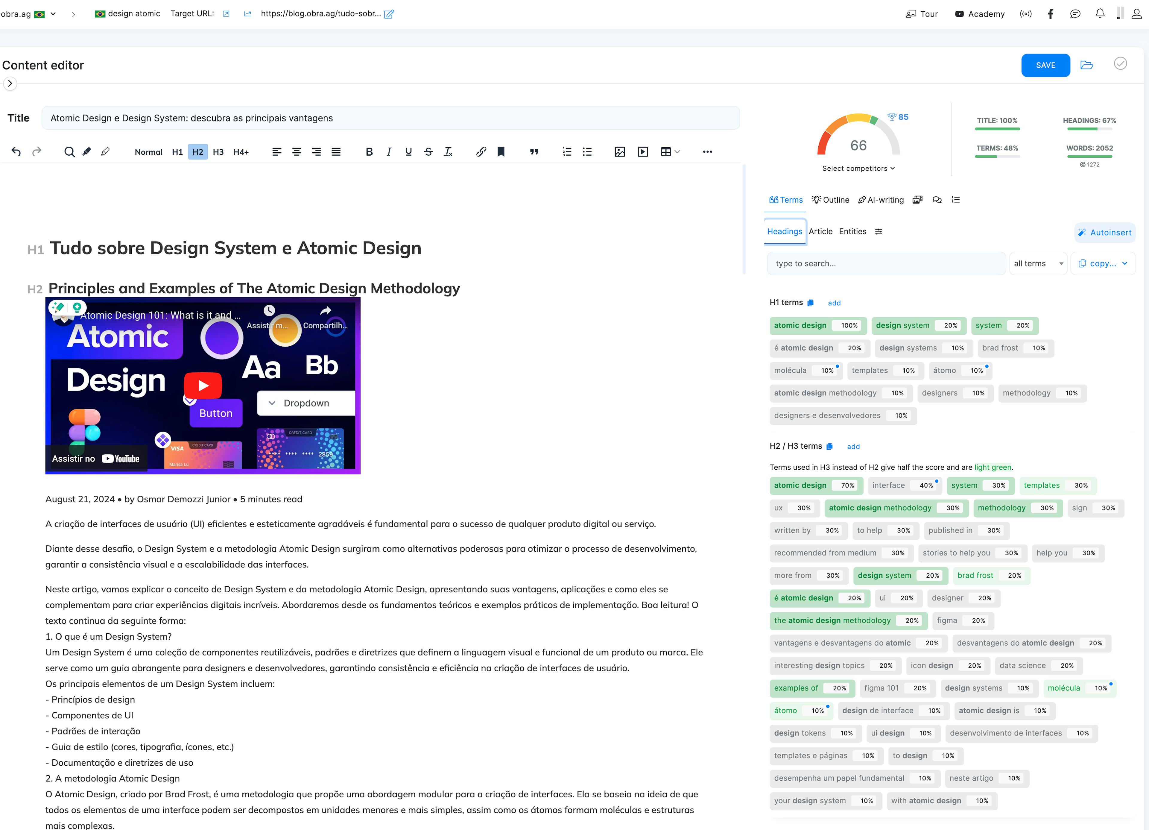Click the link insertion icon

pos(480,151)
